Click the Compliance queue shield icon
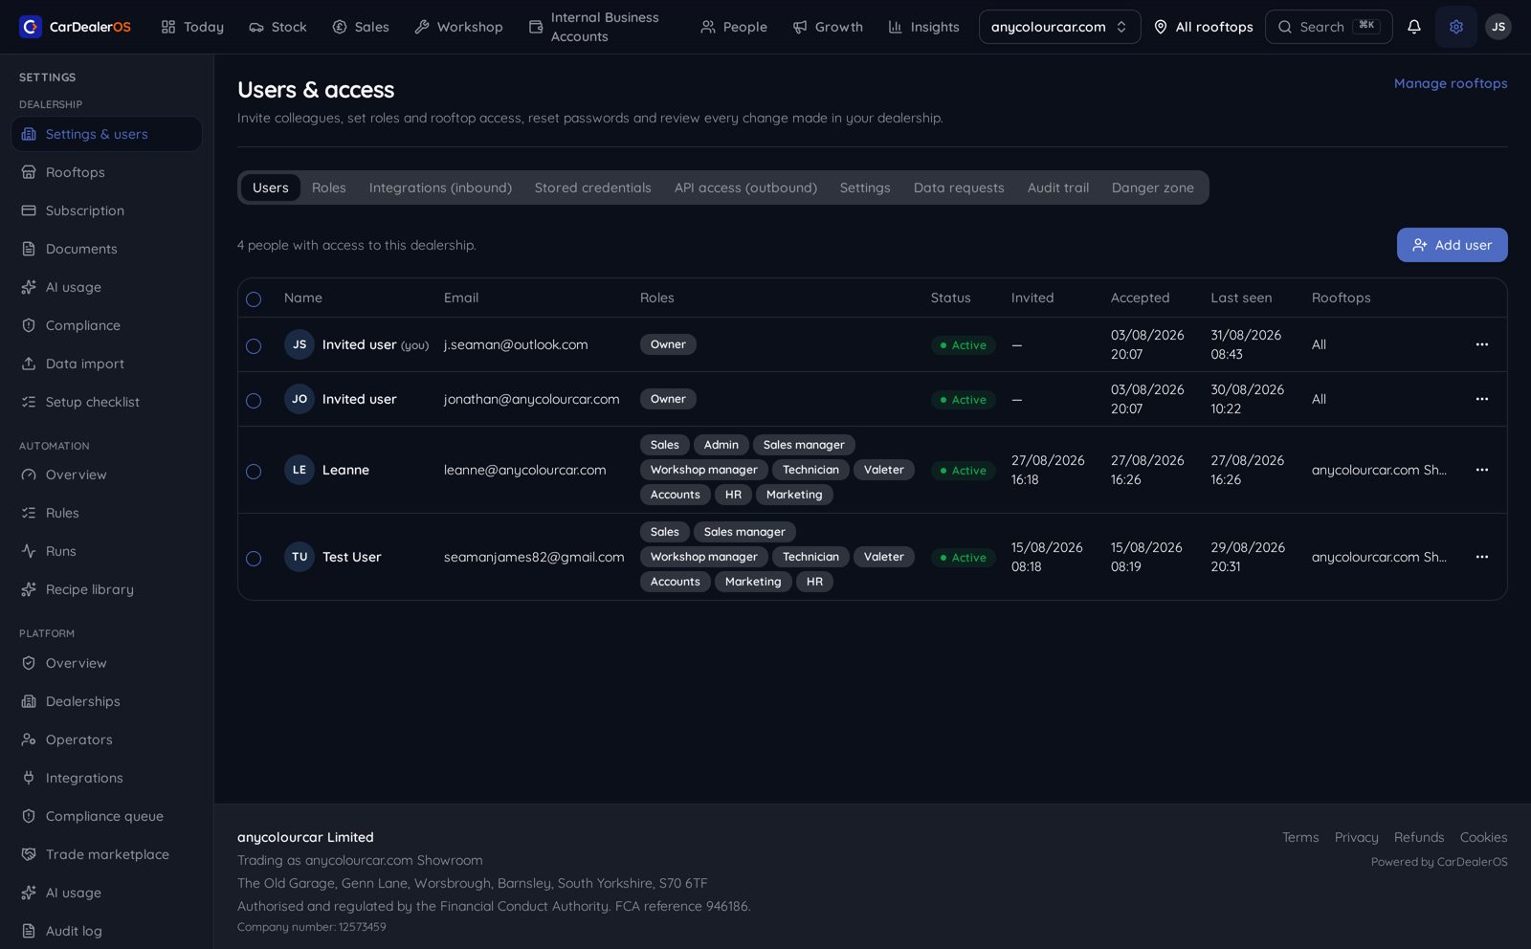The image size is (1531, 949). 29,816
